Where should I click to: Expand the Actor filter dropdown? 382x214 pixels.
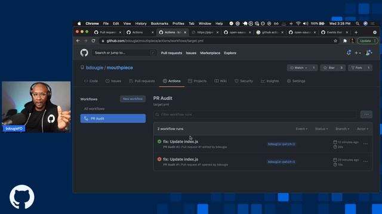(x=362, y=129)
